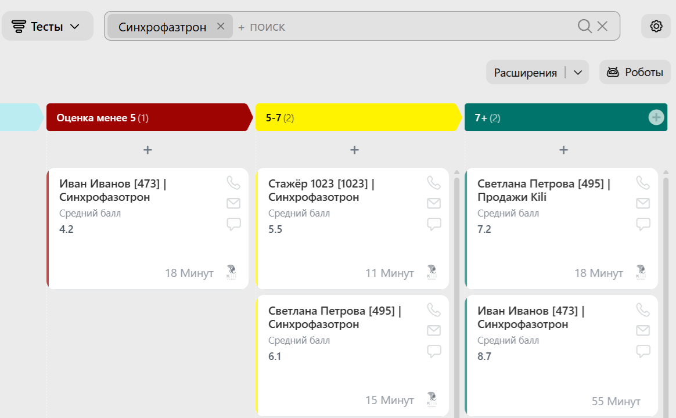Click the phone icon on Иван Иванов [473] card

coord(233,182)
